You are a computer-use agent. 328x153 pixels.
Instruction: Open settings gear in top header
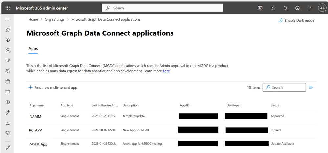click(x=297, y=8)
